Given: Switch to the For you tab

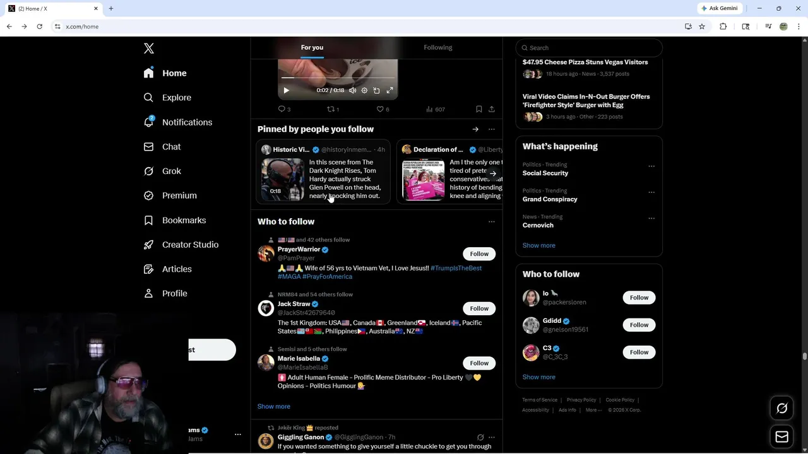Looking at the screenshot, I should pos(312,47).
